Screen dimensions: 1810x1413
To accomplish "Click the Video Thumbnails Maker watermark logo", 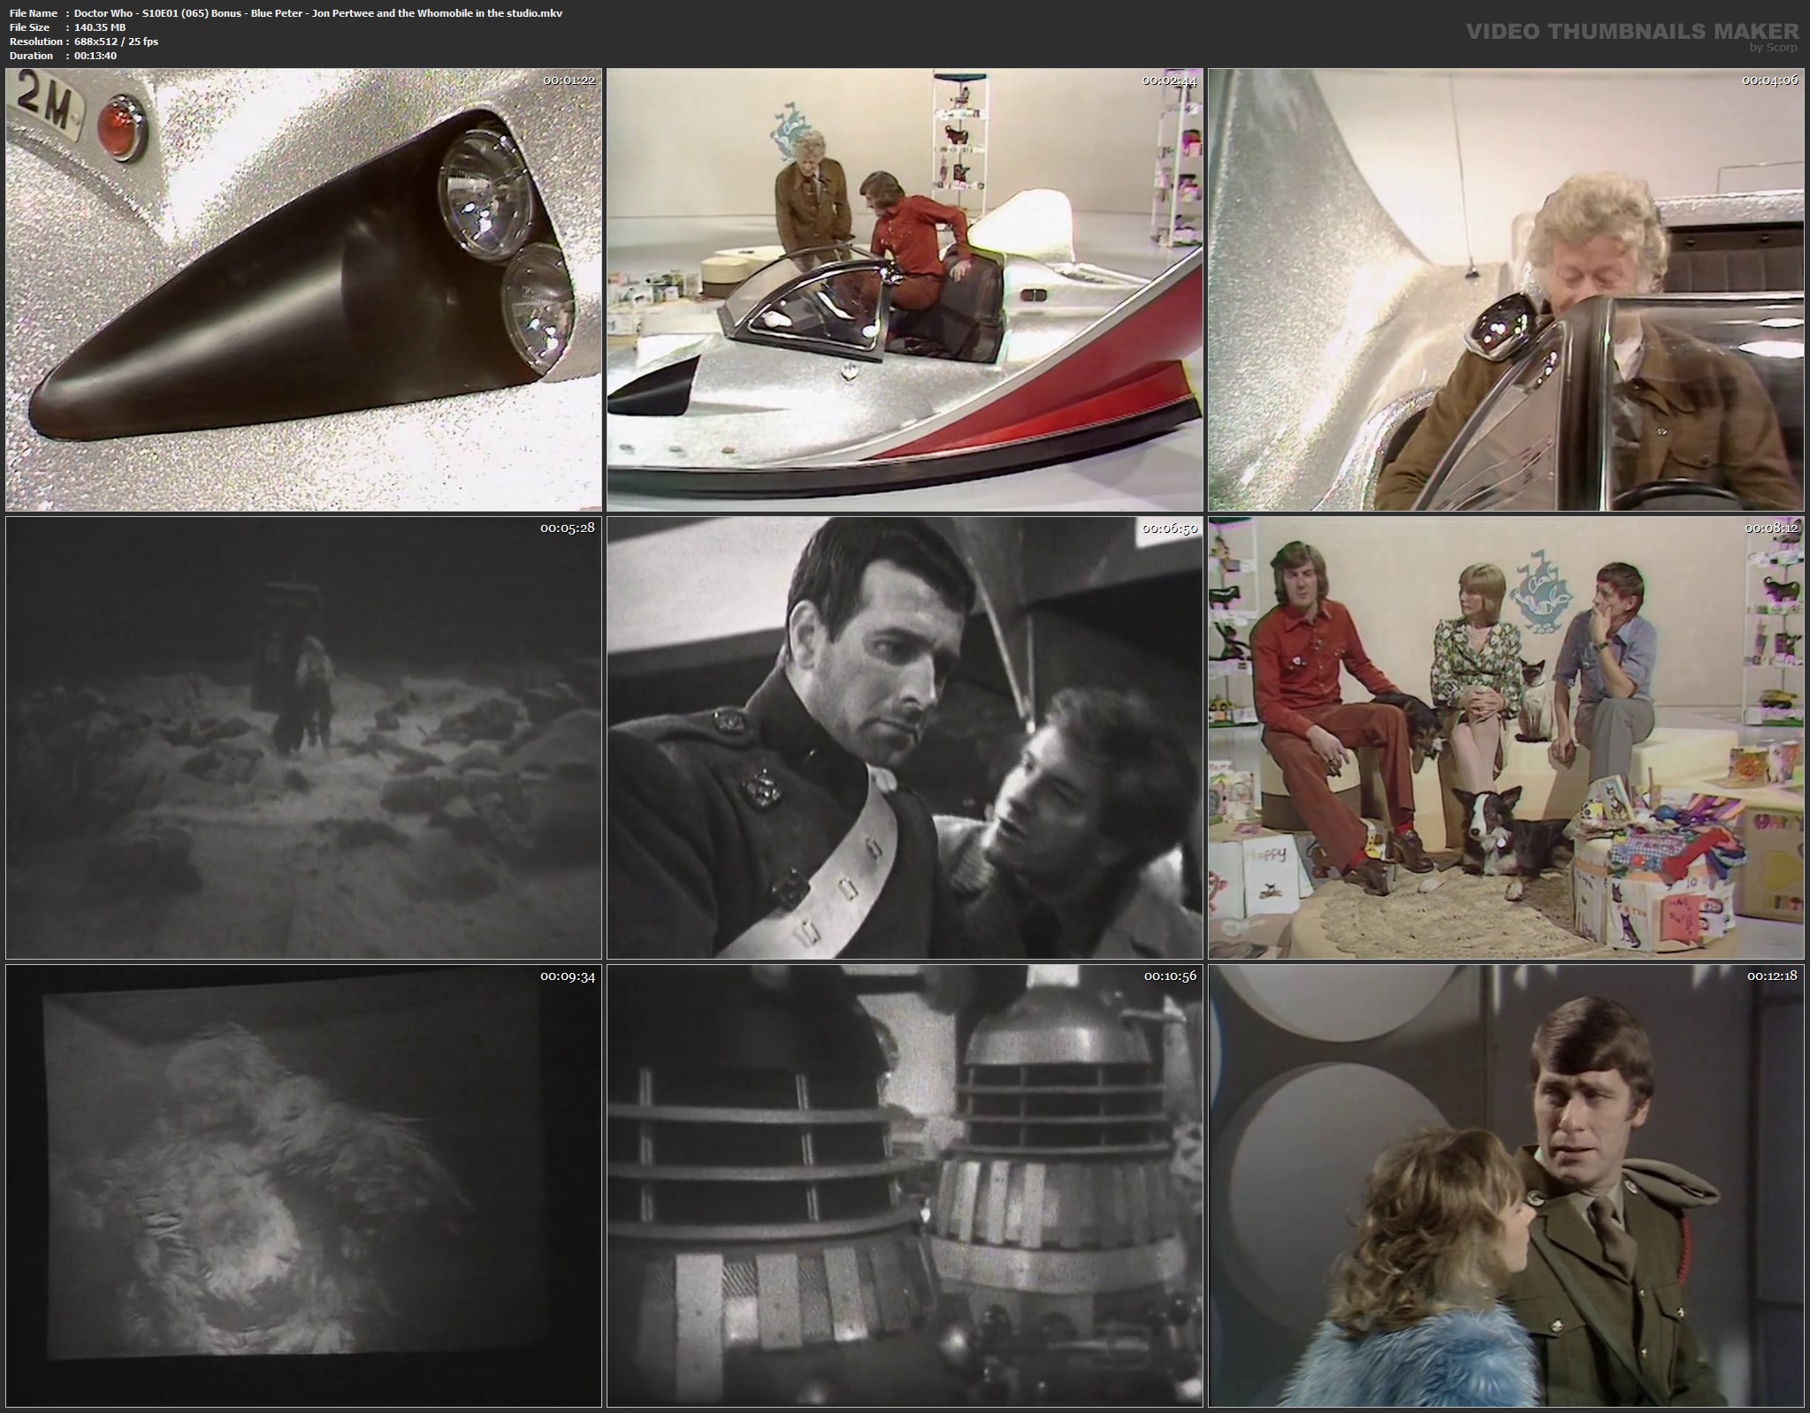I will pyautogui.click(x=1631, y=32).
